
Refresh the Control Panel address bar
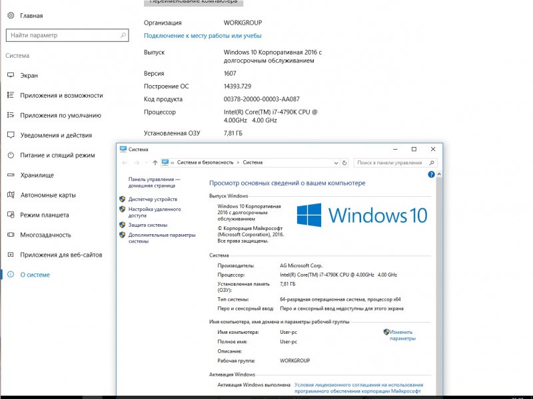(x=344, y=163)
